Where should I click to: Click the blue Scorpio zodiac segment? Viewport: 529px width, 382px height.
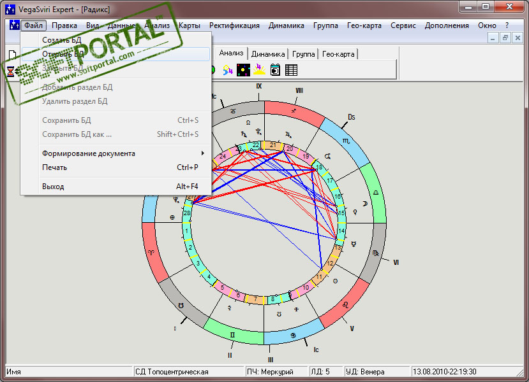click(346, 141)
